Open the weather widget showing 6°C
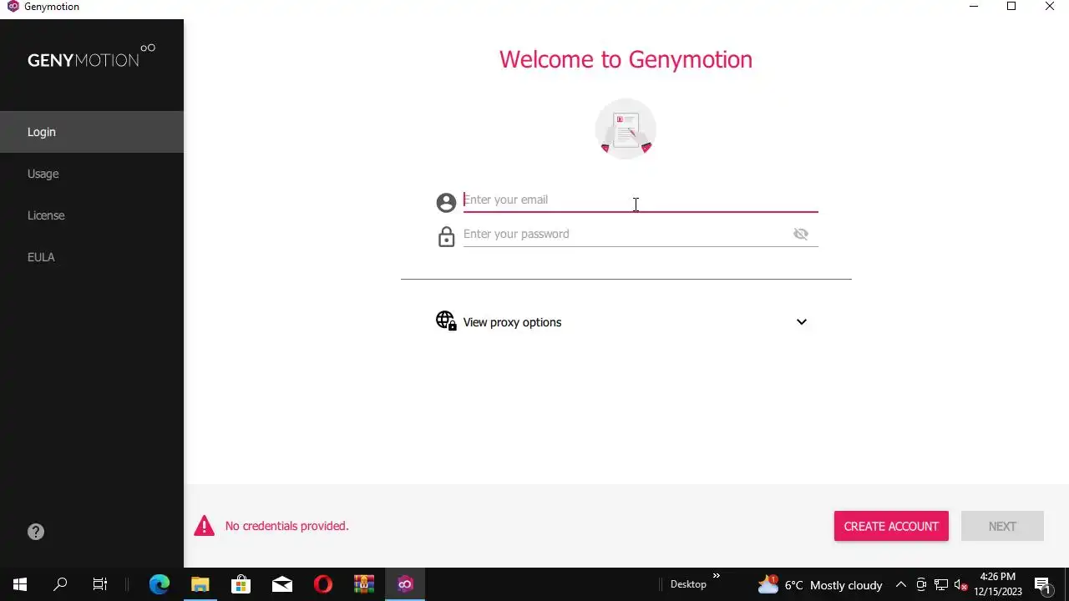 click(820, 584)
